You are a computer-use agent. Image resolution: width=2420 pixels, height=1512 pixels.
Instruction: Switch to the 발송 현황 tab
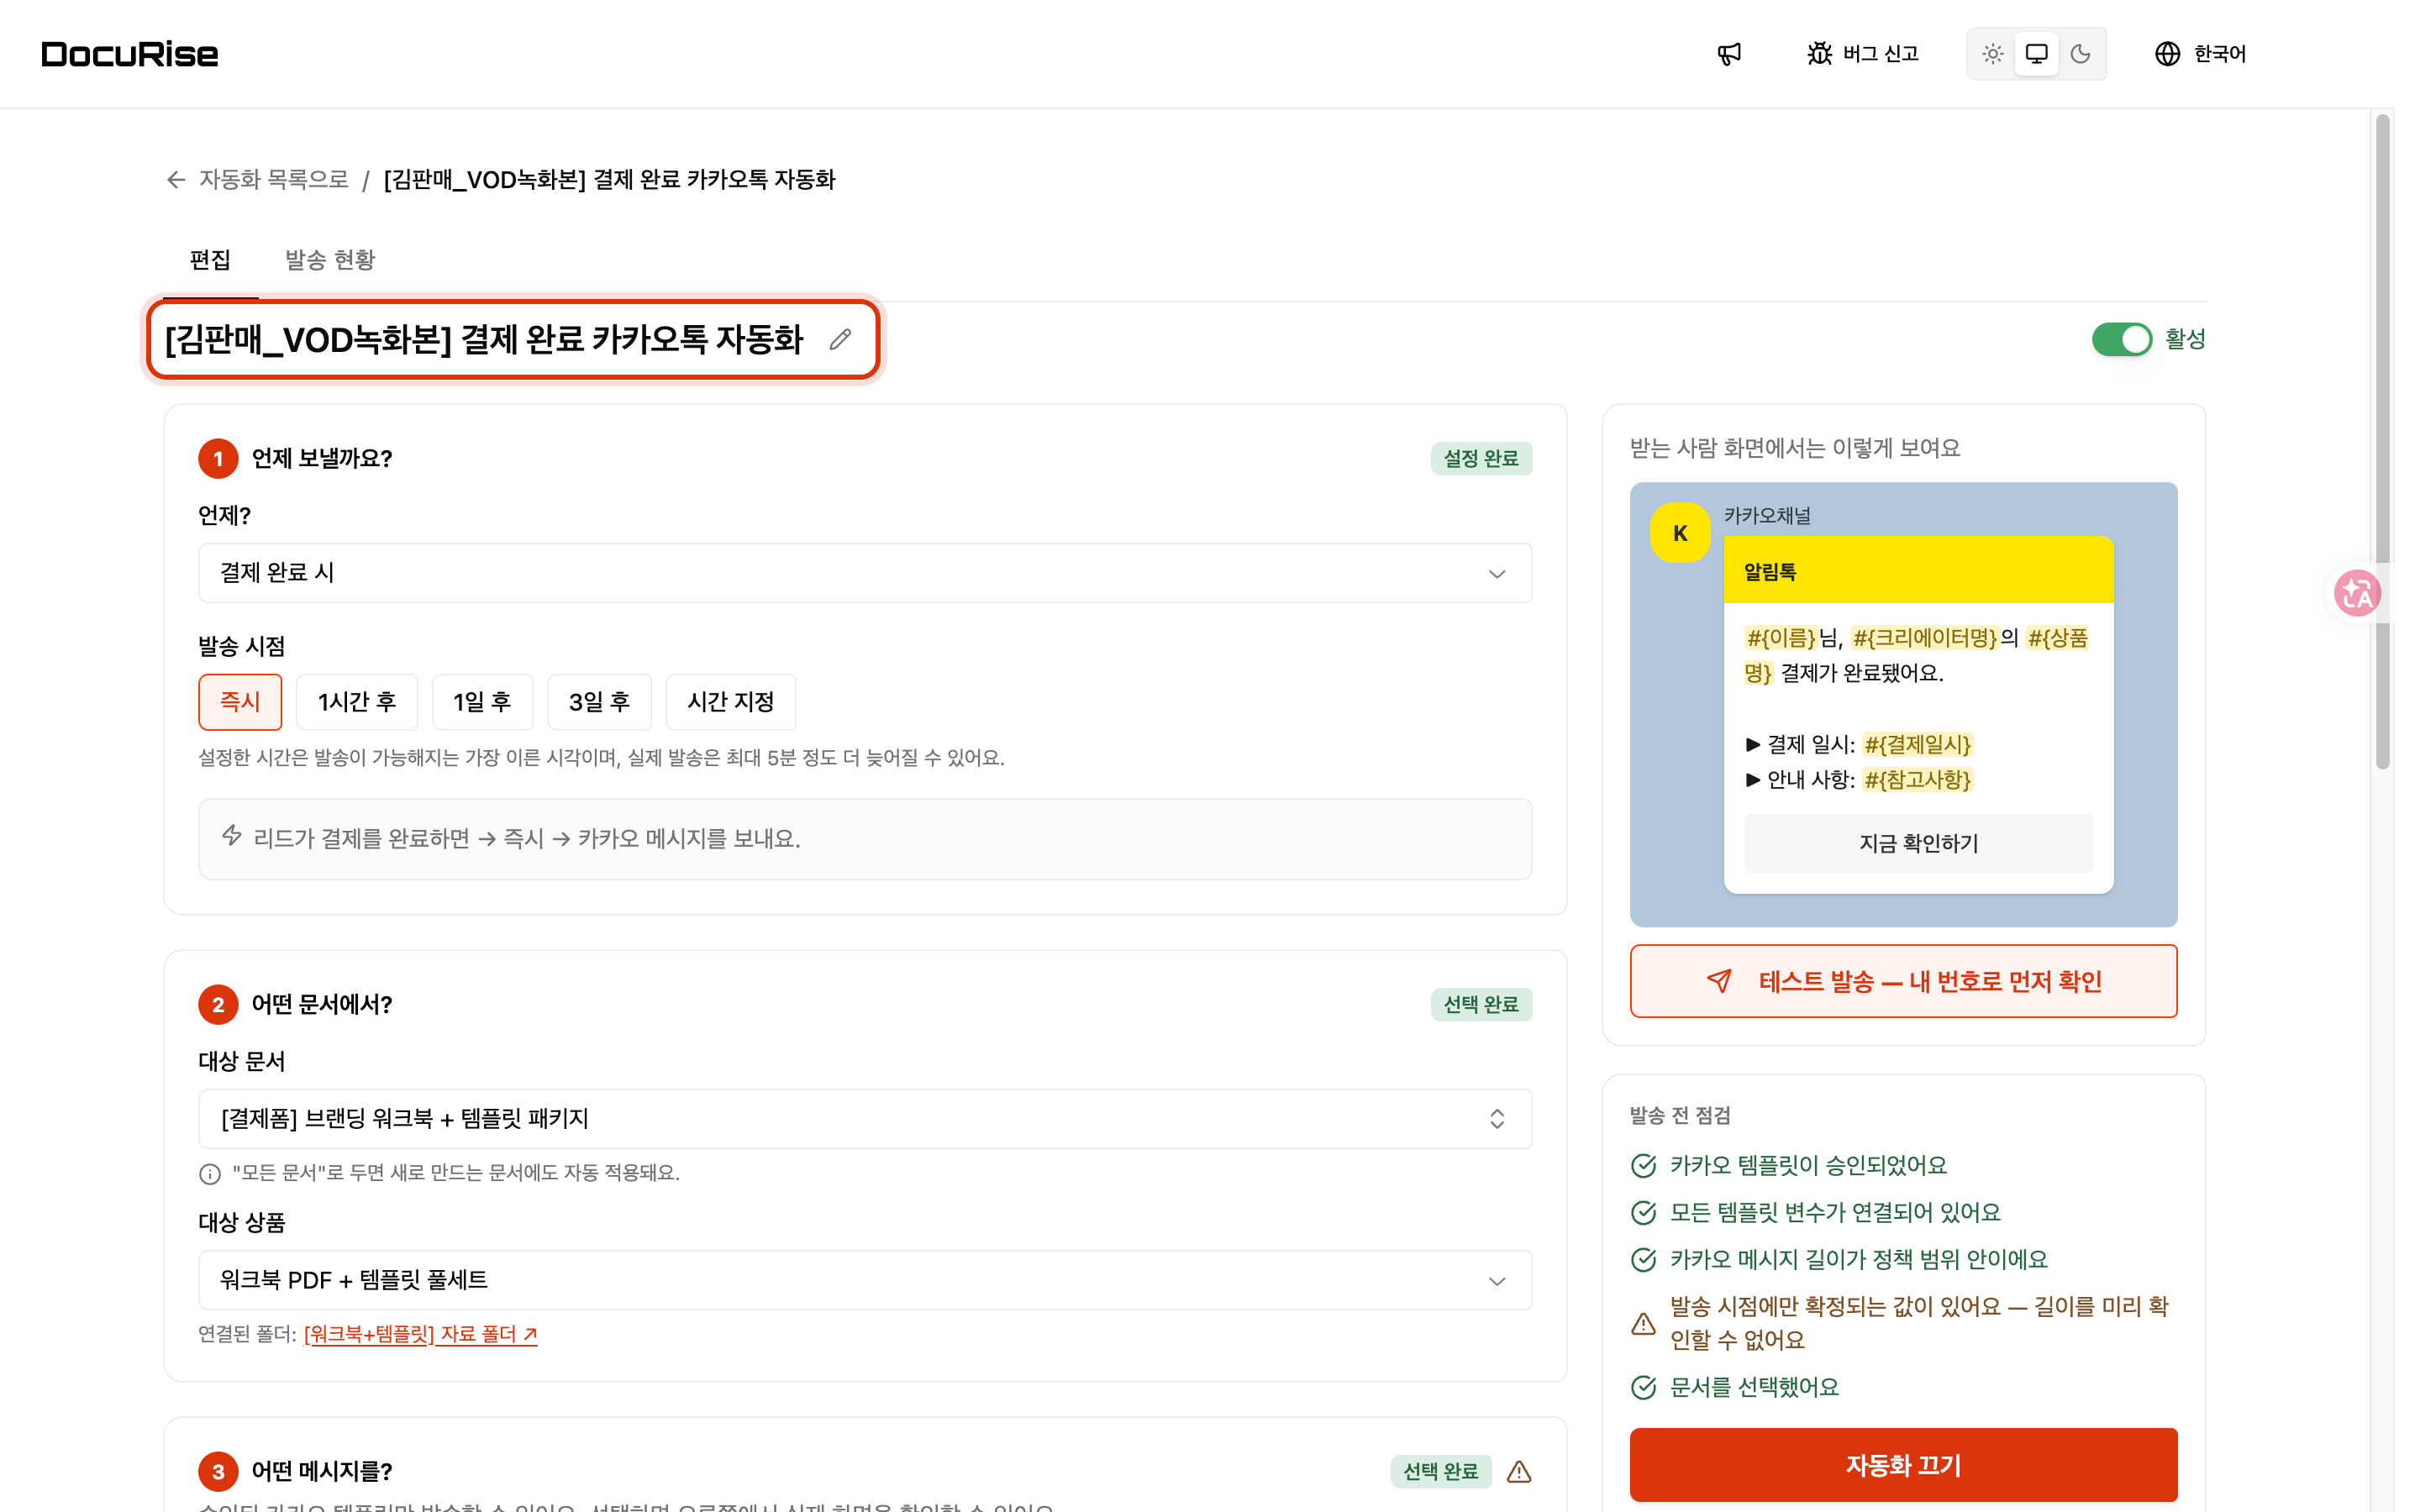[330, 260]
